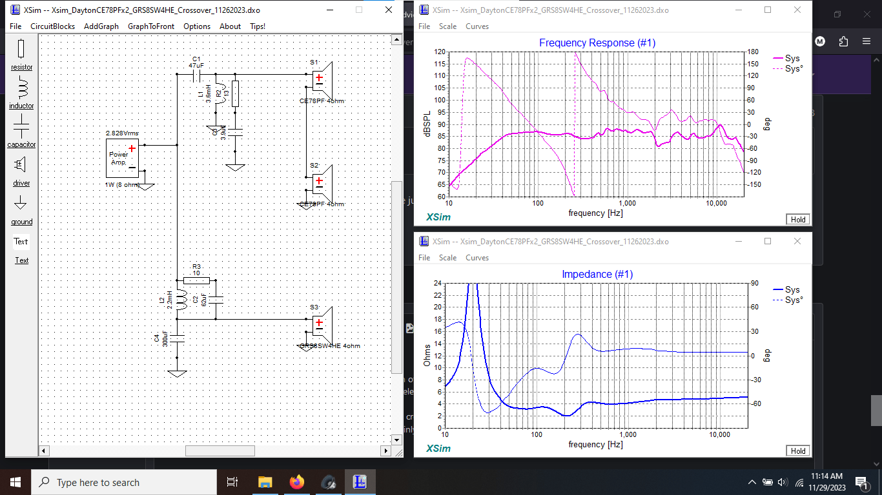Select driver S1 CE78PF speaker

point(322,79)
